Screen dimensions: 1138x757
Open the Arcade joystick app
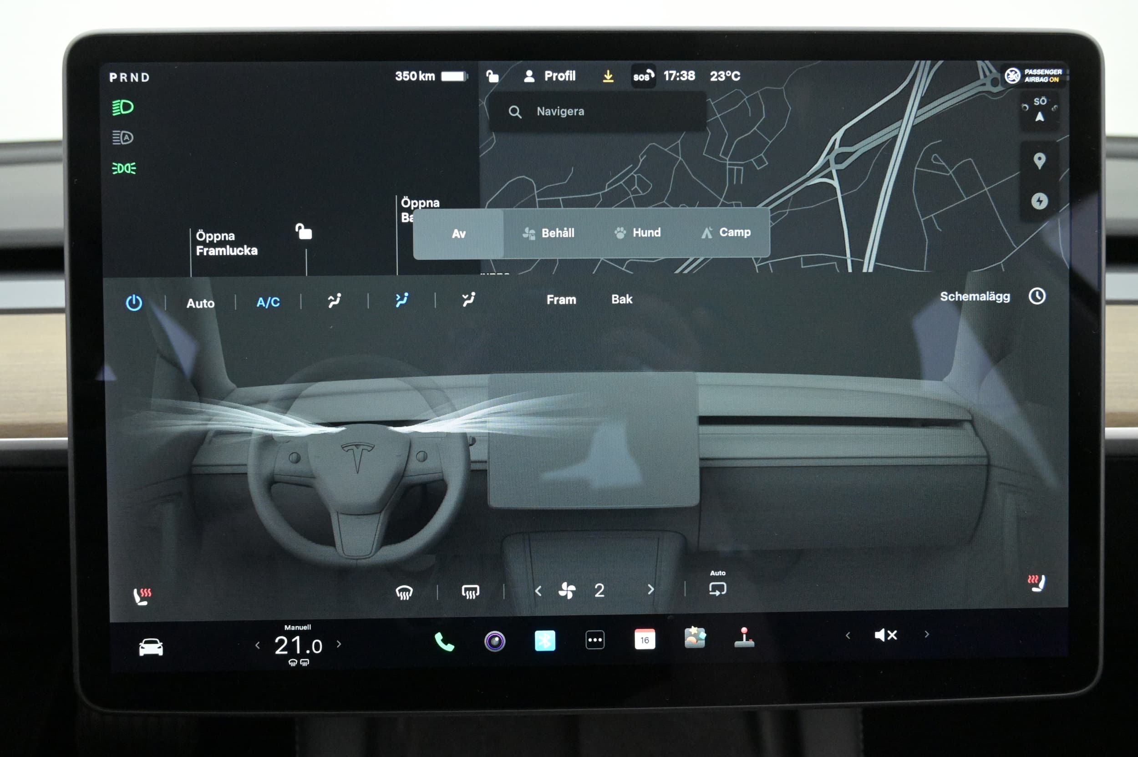click(x=744, y=637)
